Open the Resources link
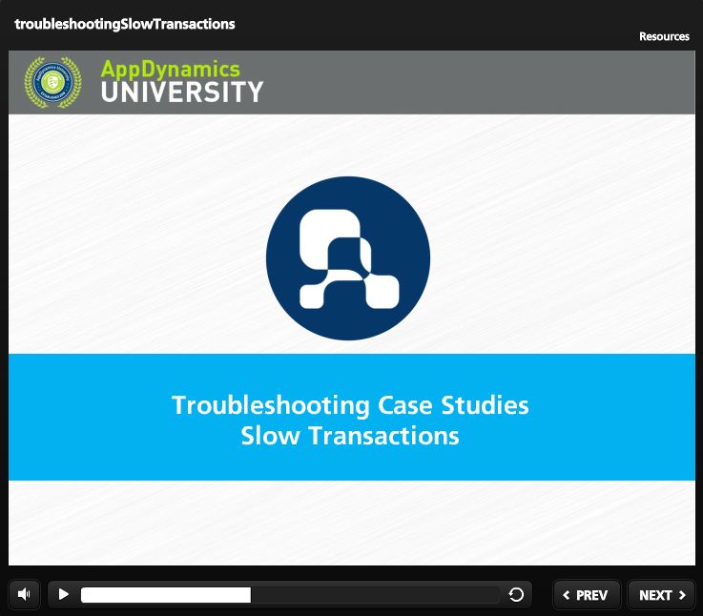Image resolution: width=703 pixels, height=616 pixels. (664, 36)
